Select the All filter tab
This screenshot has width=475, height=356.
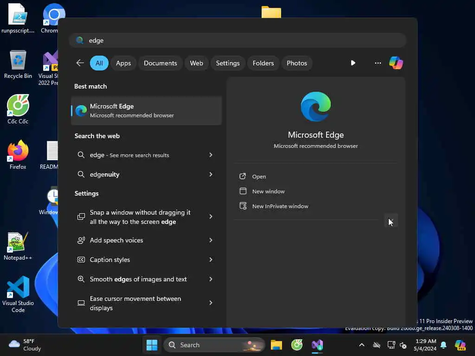[x=99, y=63]
